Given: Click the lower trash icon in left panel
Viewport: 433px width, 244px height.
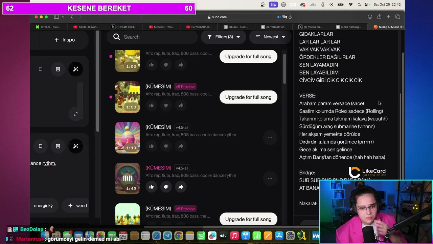Looking at the screenshot, I should coord(58,146).
